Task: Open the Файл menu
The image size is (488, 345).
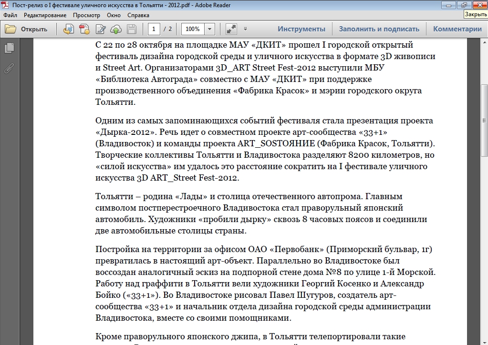Action: [x=10, y=15]
